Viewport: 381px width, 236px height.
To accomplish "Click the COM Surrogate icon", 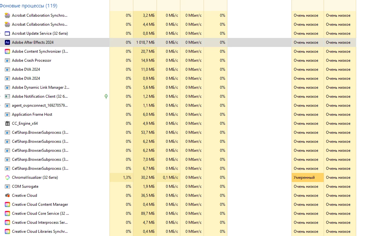I will click(x=7, y=186).
